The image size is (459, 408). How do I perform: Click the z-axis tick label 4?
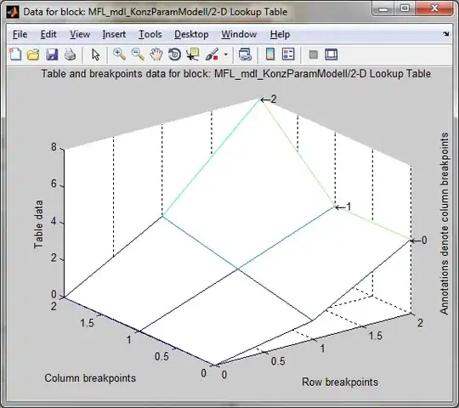point(54,221)
